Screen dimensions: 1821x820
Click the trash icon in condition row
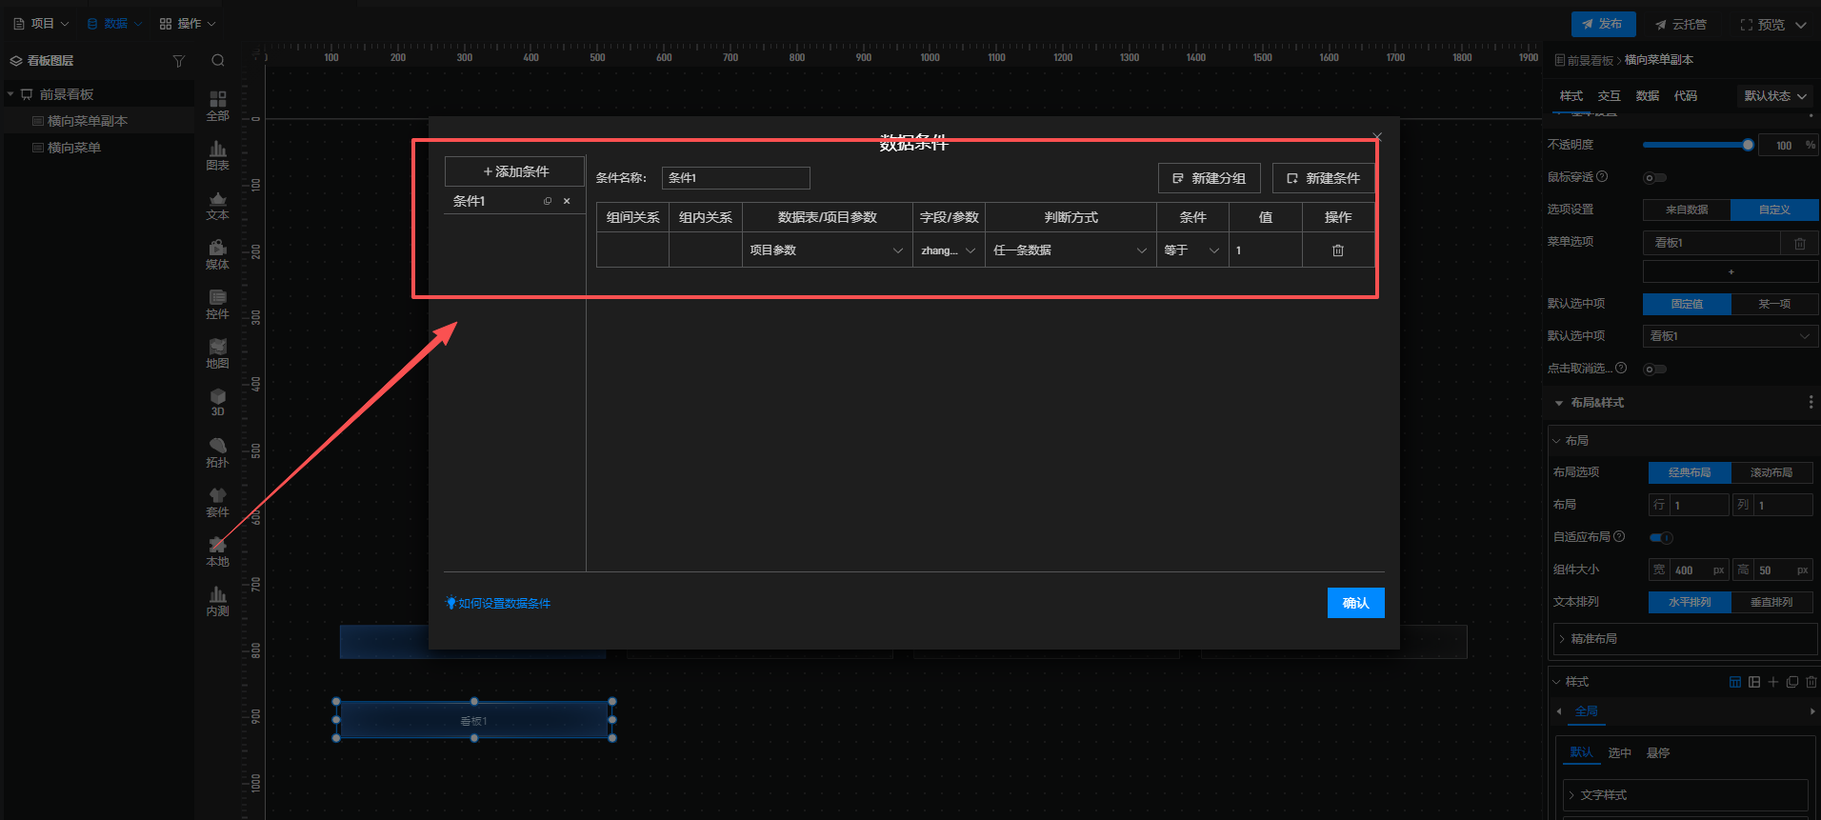pos(1337,250)
